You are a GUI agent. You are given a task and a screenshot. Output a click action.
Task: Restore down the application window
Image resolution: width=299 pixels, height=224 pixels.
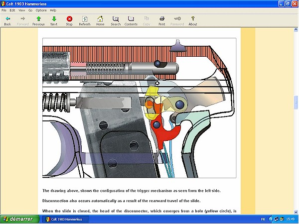pyautogui.click(x=288, y=4)
